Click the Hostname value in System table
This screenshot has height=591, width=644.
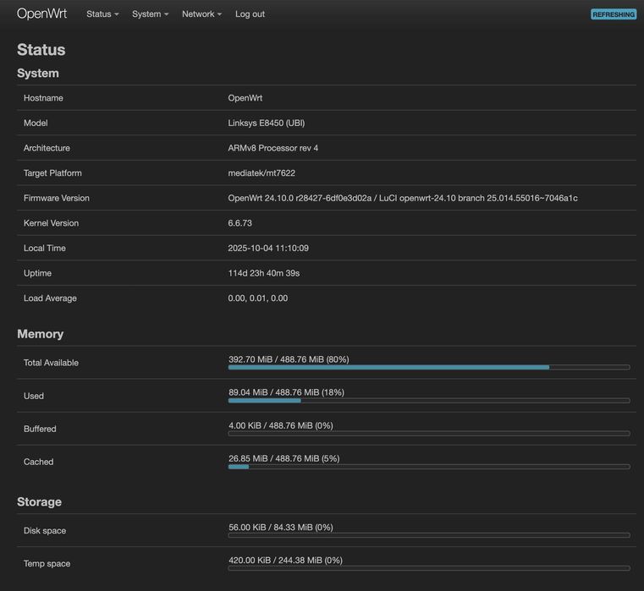tap(245, 98)
